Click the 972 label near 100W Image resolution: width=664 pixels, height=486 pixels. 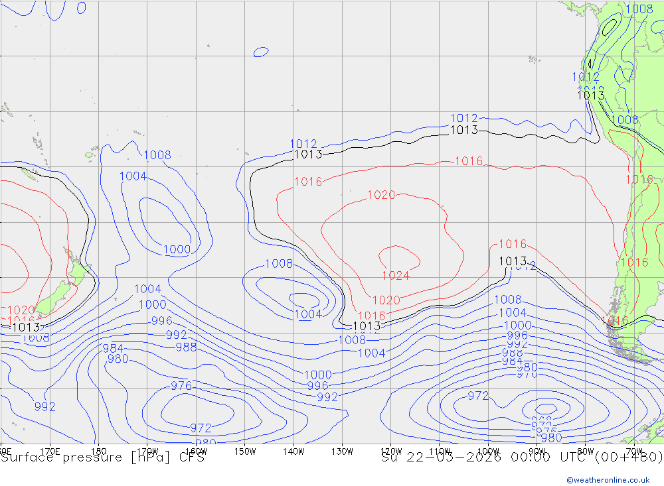478,396
